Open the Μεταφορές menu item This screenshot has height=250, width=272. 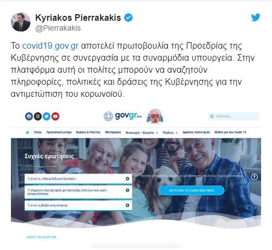113,132
